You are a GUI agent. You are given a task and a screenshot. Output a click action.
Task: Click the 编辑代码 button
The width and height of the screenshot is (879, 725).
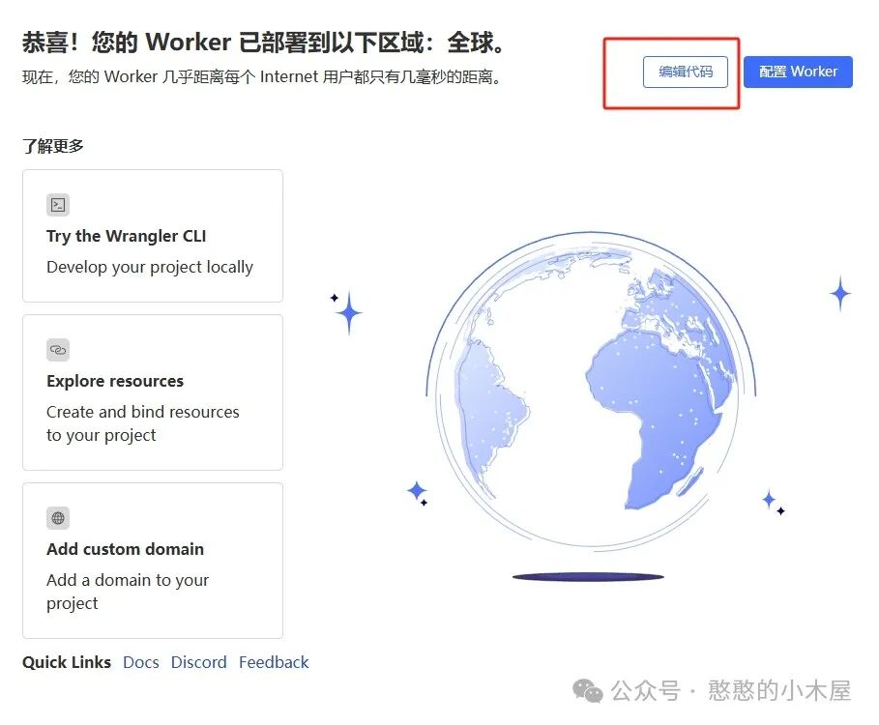[687, 72]
